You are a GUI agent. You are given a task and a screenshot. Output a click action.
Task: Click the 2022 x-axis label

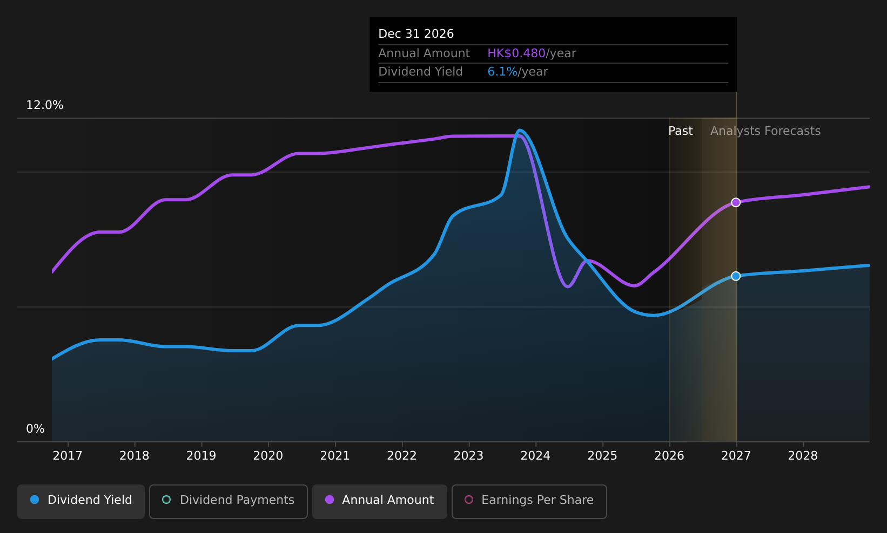click(402, 456)
